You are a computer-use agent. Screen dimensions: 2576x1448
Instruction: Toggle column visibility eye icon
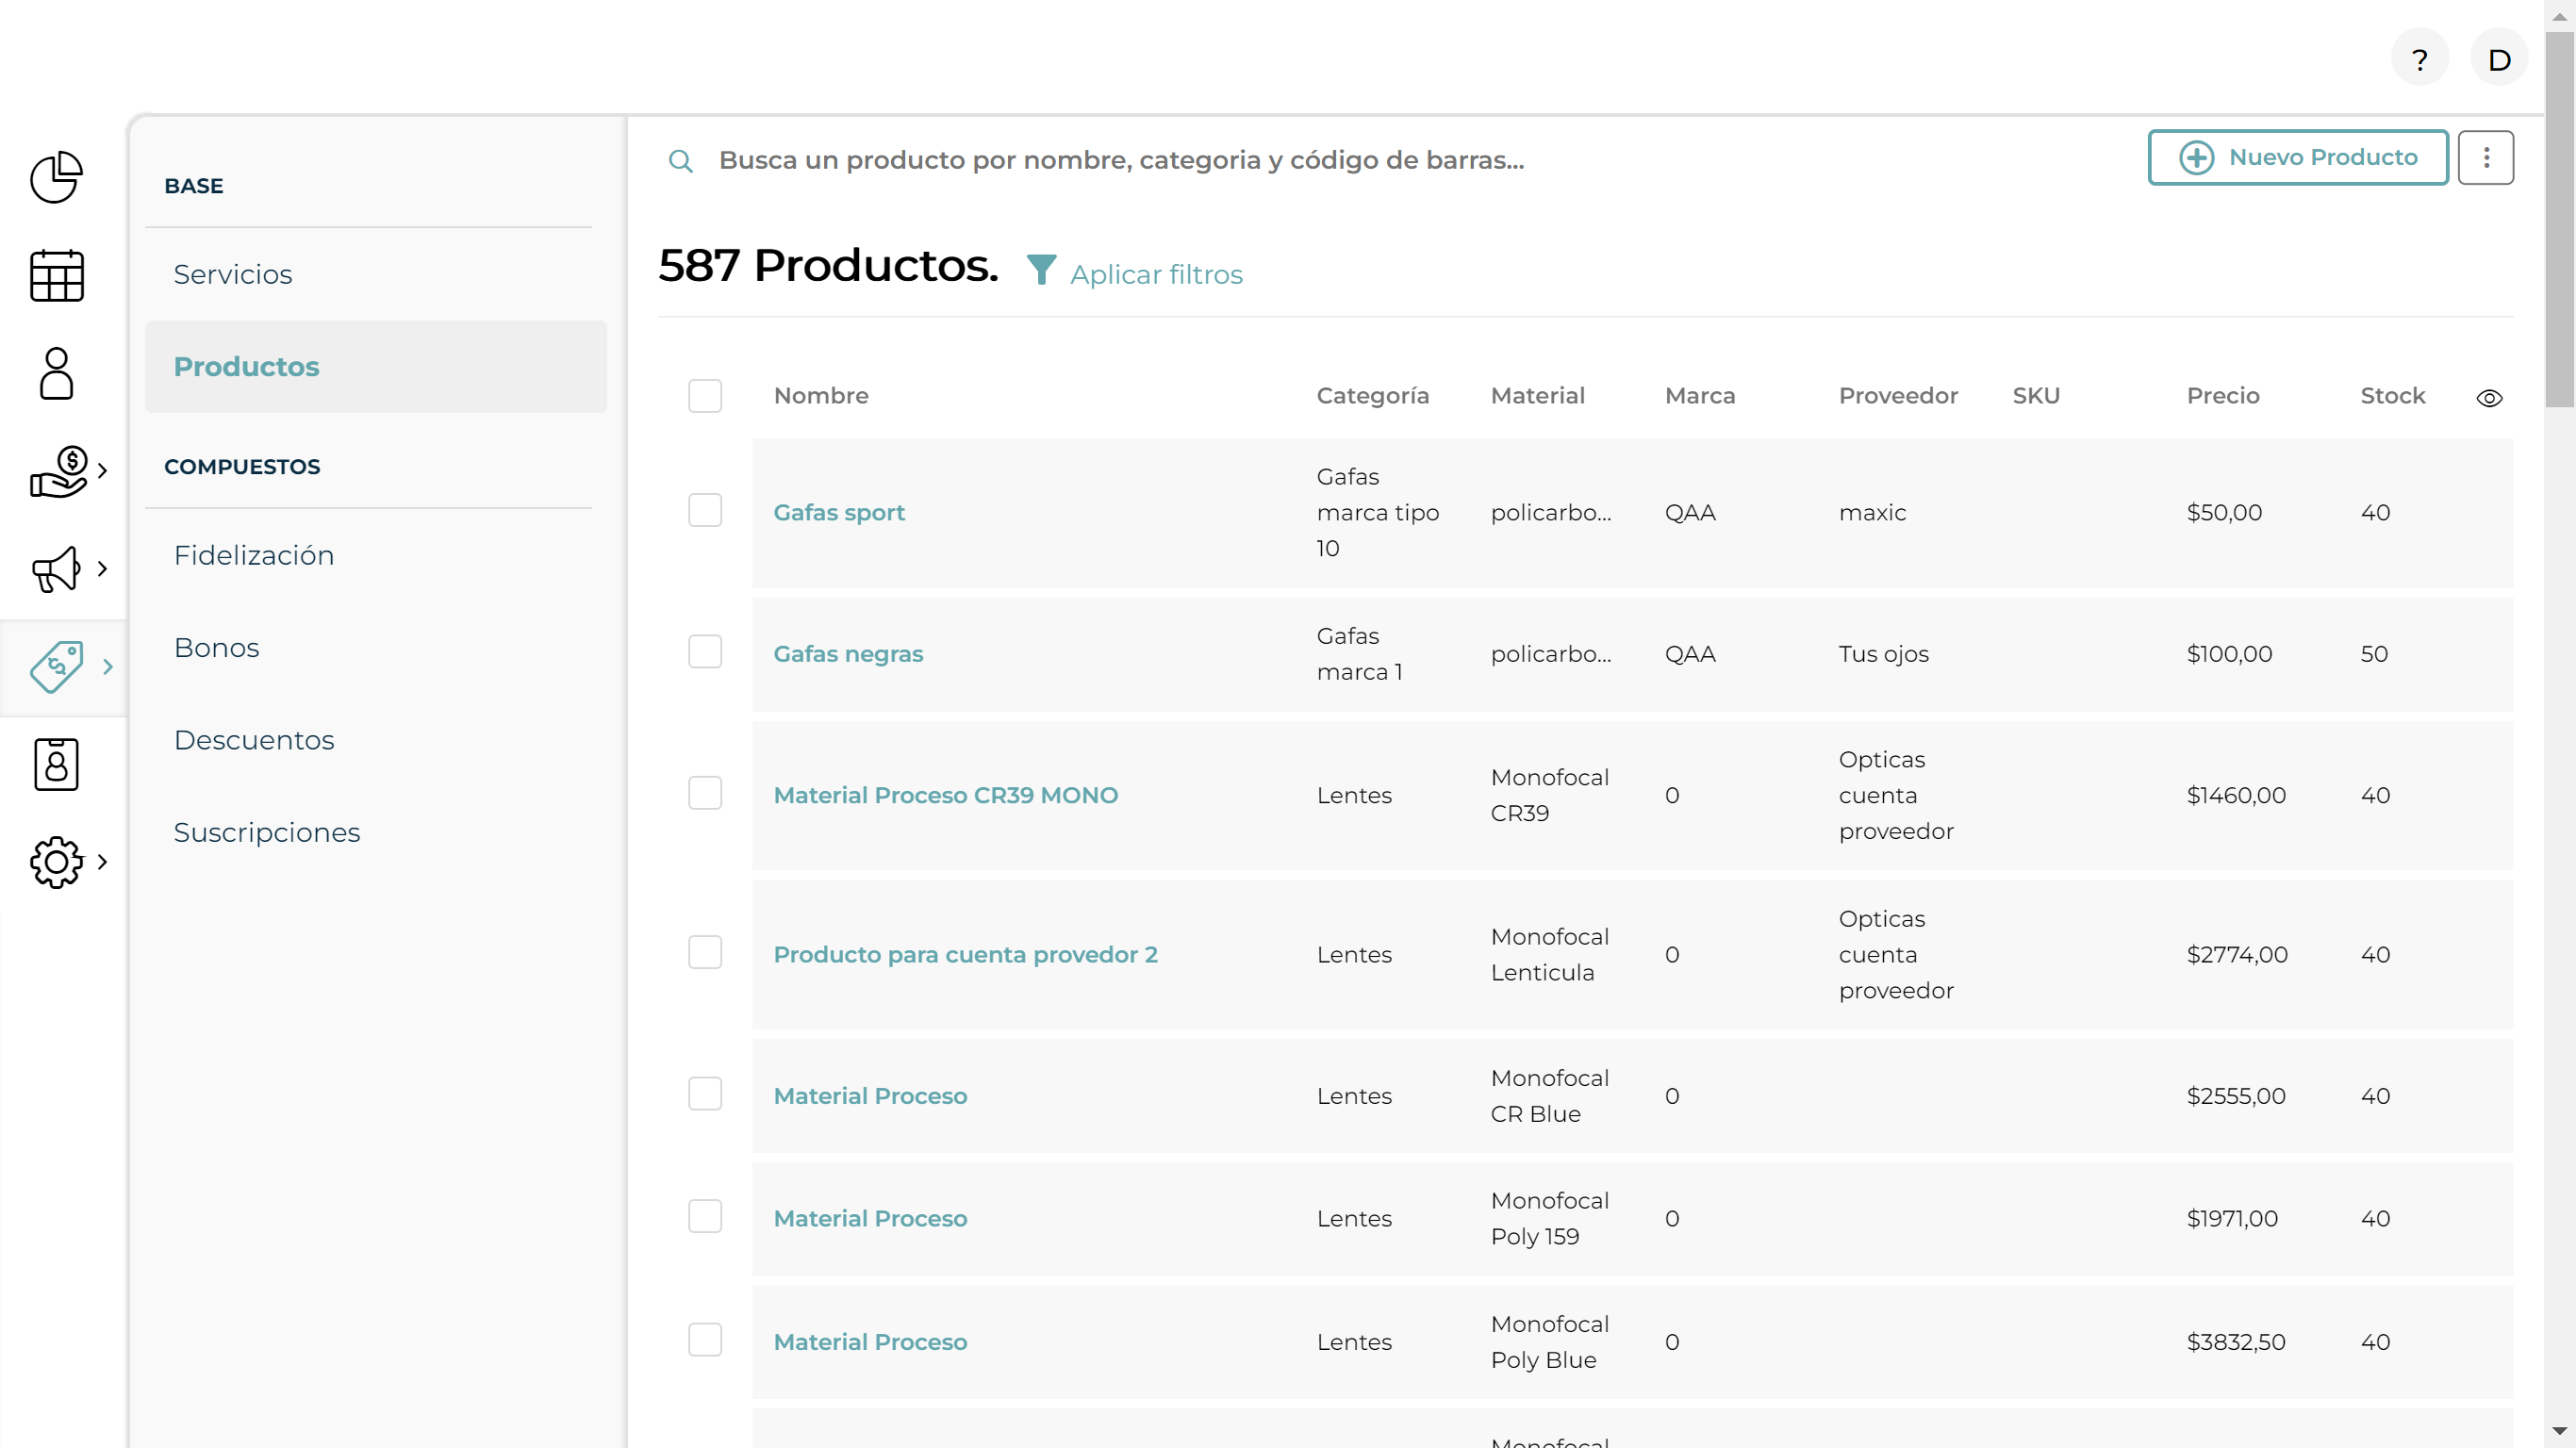(x=2489, y=398)
